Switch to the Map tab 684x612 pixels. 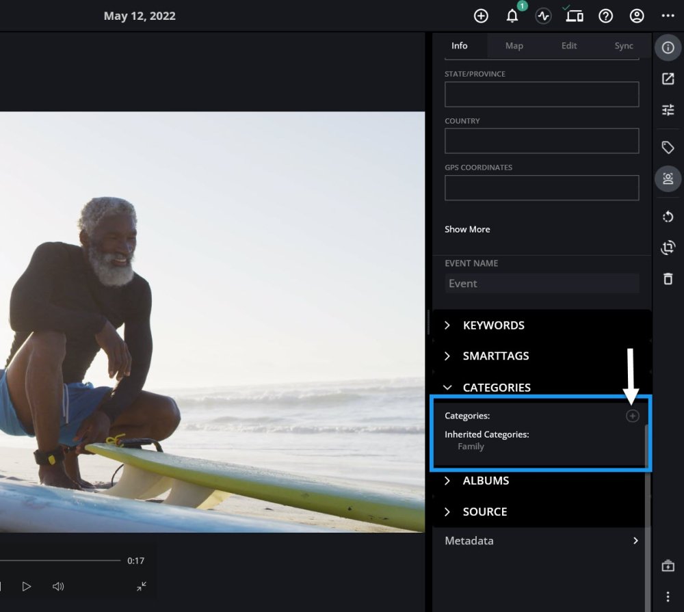[x=514, y=46]
